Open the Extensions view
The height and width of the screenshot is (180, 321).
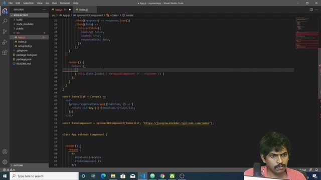(x=5, y=52)
